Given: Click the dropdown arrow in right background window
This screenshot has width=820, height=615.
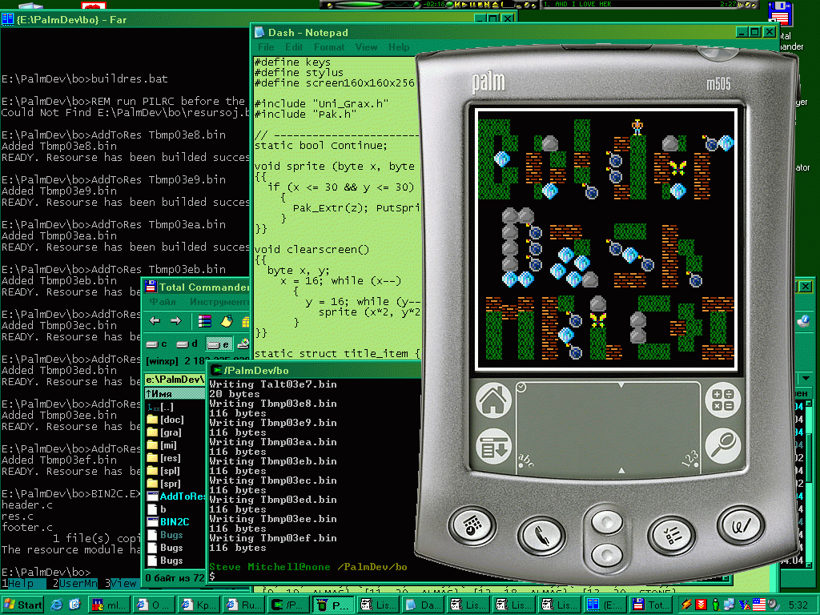Looking at the screenshot, I should [x=806, y=378].
